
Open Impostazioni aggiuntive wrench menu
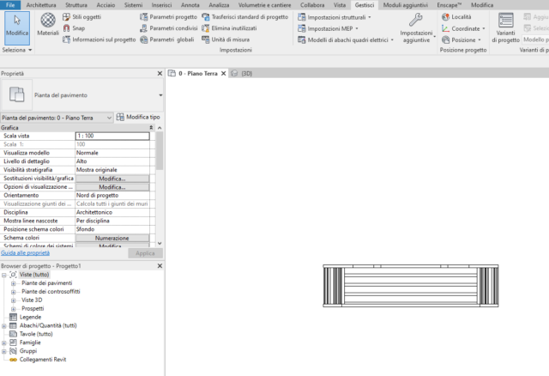pyautogui.click(x=416, y=28)
